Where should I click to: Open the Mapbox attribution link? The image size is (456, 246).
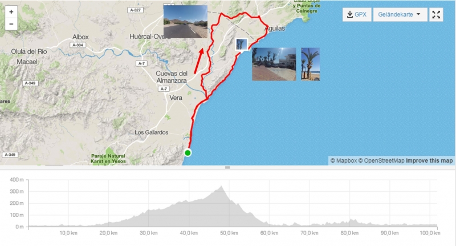pos(344,161)
